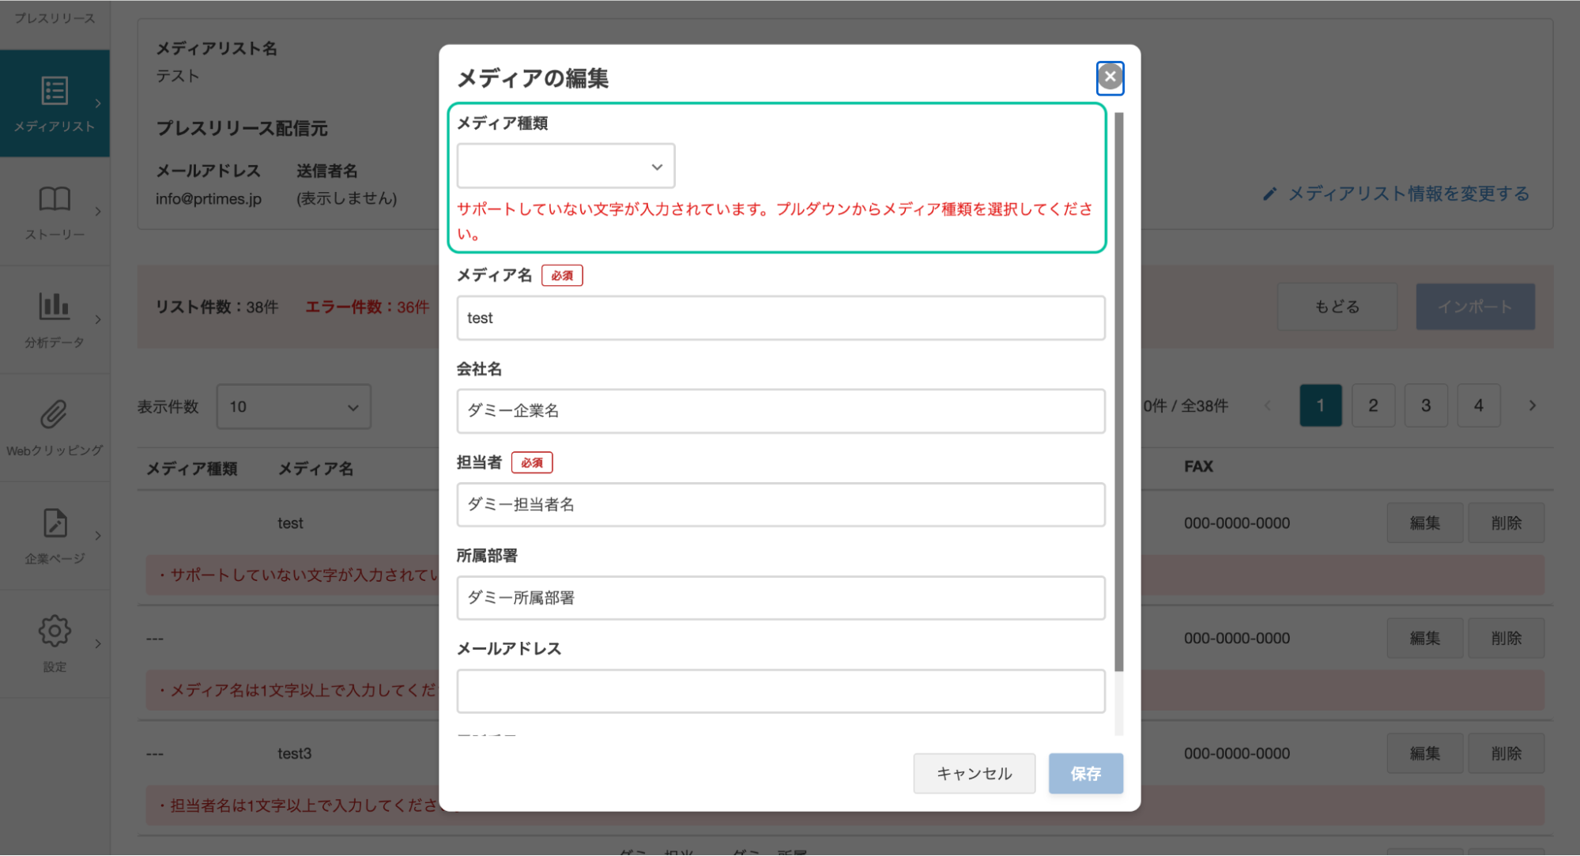Click エラー件数：36件 text
Screen dimensions: 1580x856
coord(367,307)
